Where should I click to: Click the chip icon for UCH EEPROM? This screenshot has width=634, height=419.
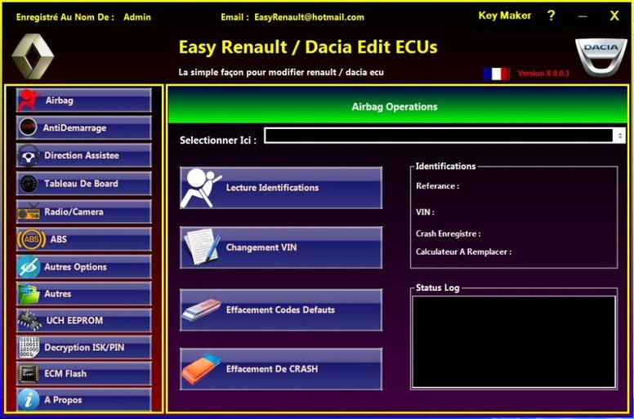[29, 320]
